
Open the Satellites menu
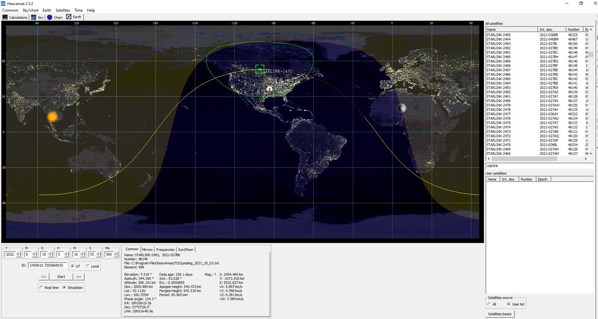click(x=63, y=10)
